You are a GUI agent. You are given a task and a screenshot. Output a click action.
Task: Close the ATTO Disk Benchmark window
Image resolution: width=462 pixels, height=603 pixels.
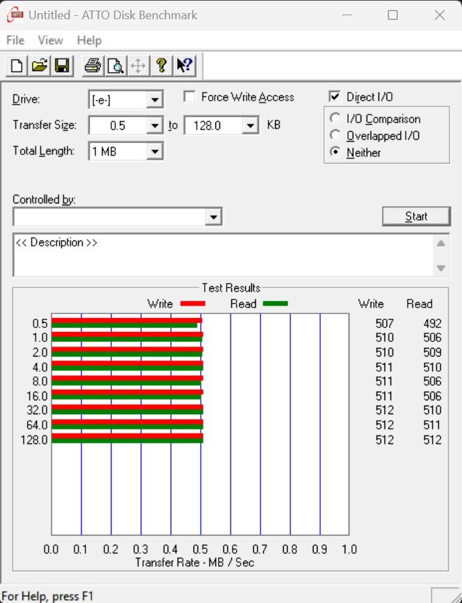(x=439, y=15)
